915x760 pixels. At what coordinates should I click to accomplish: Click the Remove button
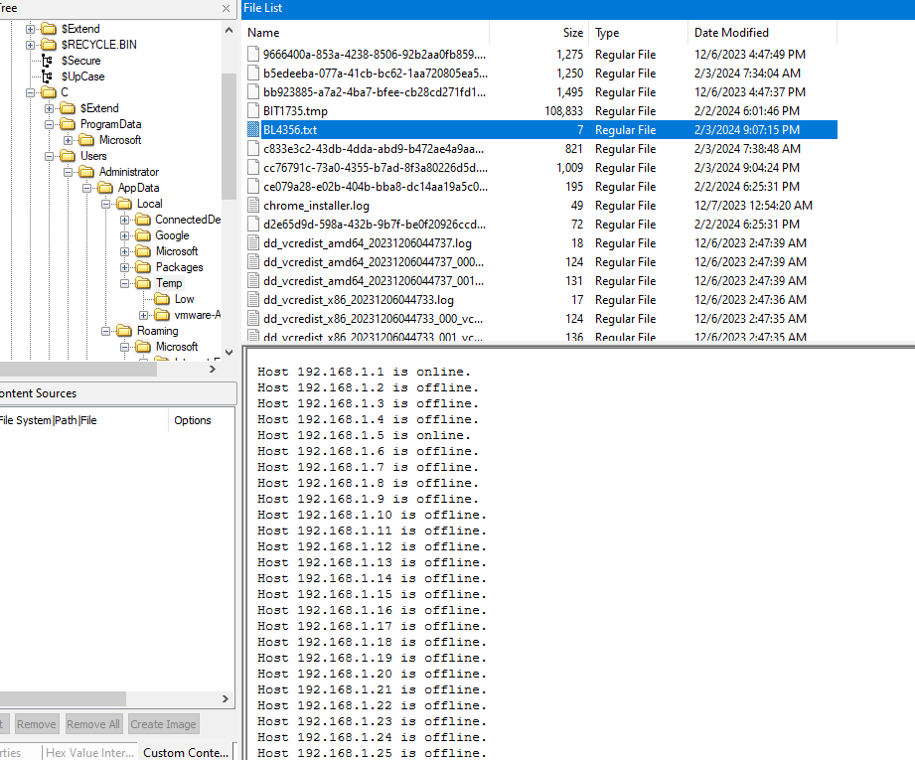[36, 724]
